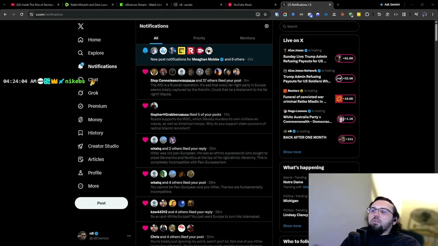Open the media controls toolbar icon
Viewport: 438px width, 246px height.
[416, 14]
